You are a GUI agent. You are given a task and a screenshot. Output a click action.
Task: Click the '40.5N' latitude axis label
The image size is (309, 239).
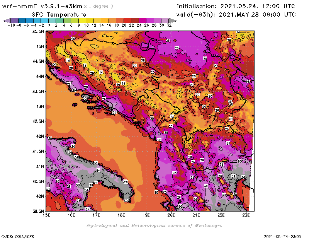[38, 181]
